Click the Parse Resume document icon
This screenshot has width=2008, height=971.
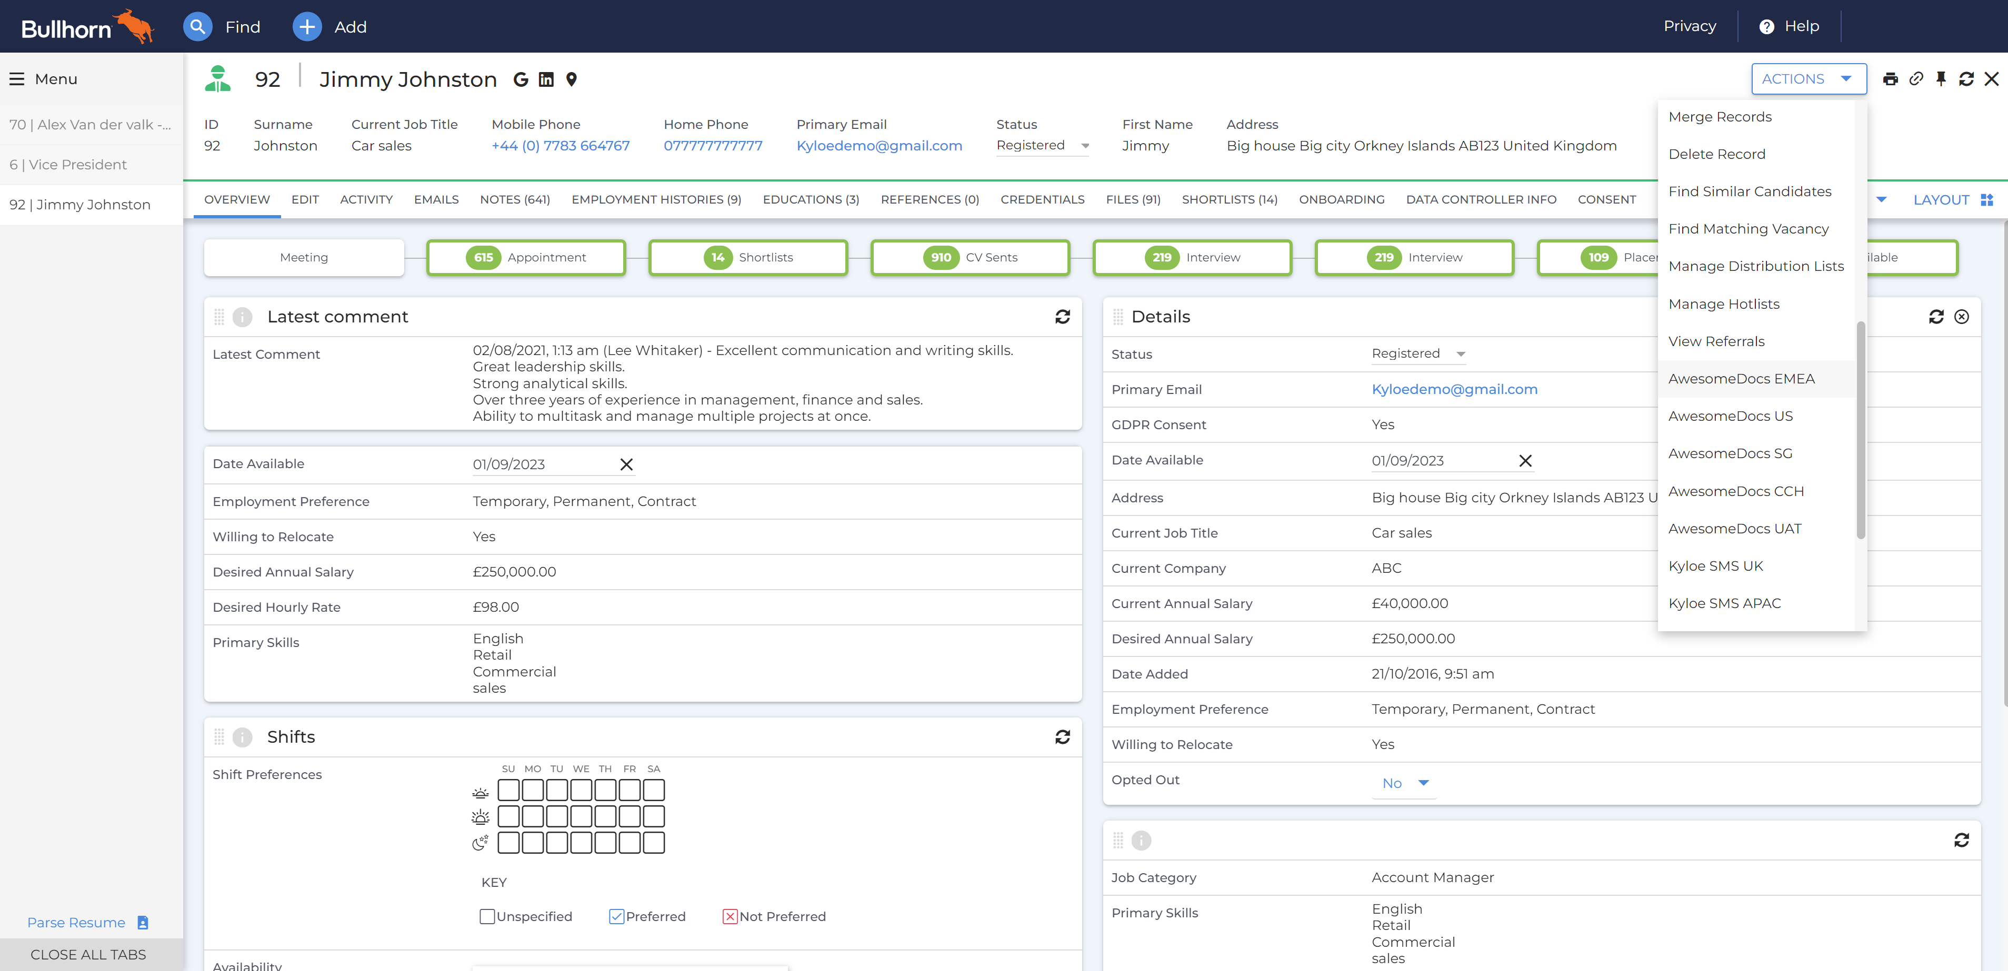pos(143,922)
